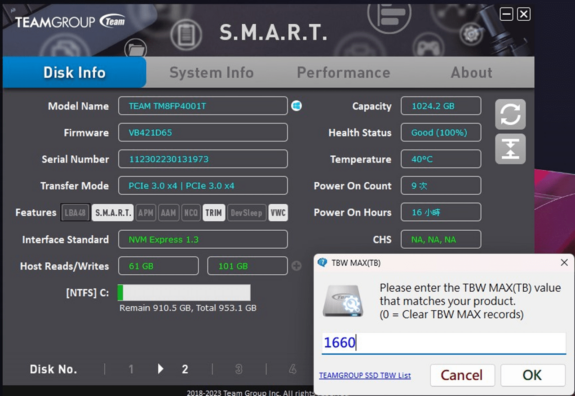This screenshot has height=396, width=575.
Task: Click the Interface Standard value NVM Express 1.3
Action: 203,239
